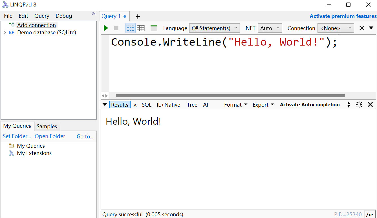Open the Format dropdown
This screenshot has width=377, height=218.
[236, 105]
